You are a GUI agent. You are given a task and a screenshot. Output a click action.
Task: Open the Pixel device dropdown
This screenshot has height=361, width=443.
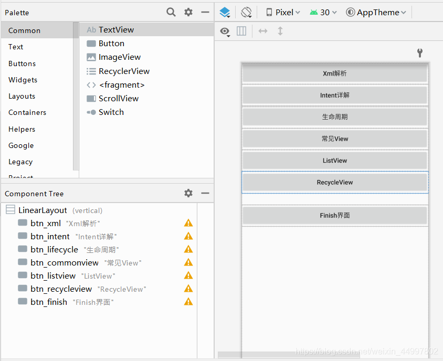(283, 13)
